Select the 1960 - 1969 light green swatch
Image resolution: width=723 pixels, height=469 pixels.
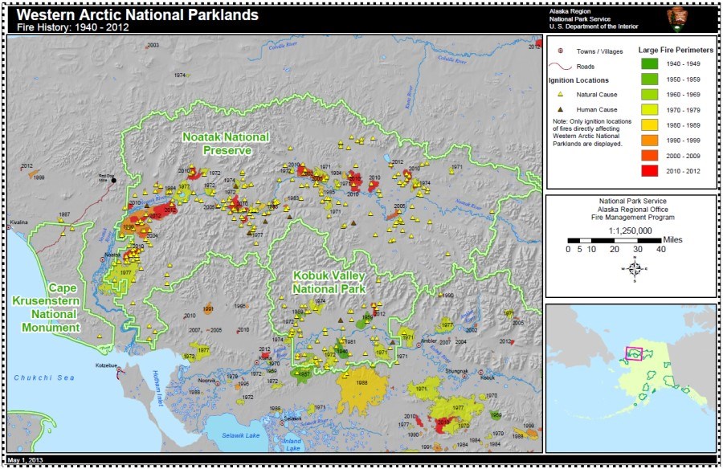[650, 95]
